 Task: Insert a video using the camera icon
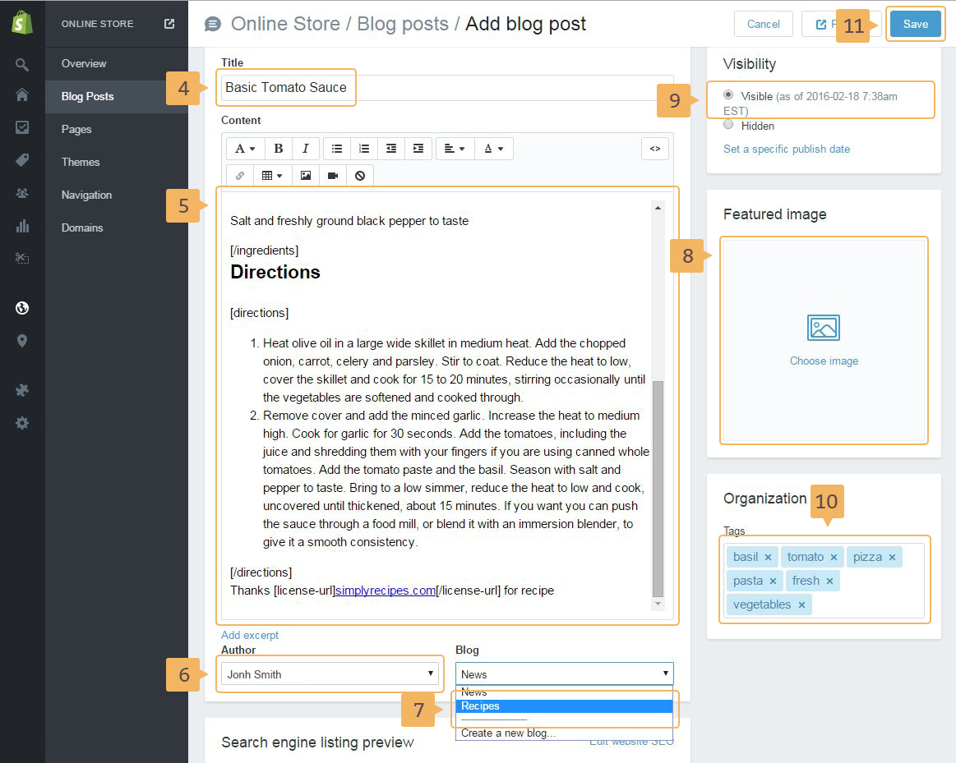click(333, 176)
